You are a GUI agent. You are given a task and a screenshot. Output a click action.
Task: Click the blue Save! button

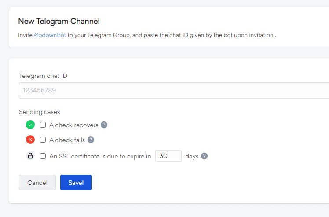pyautogui.click(x=76, y=183)
